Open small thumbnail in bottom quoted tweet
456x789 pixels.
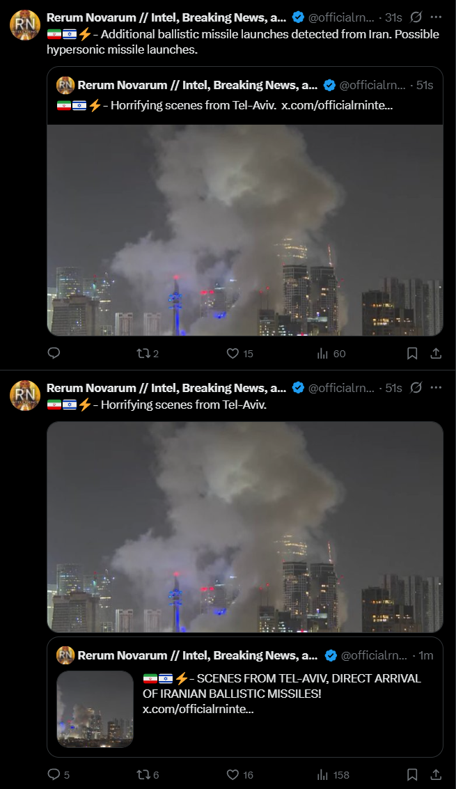pyautogui.click(x=95, y=708)
